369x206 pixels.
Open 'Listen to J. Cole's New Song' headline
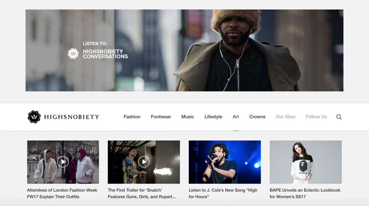[x=223, y=193]
